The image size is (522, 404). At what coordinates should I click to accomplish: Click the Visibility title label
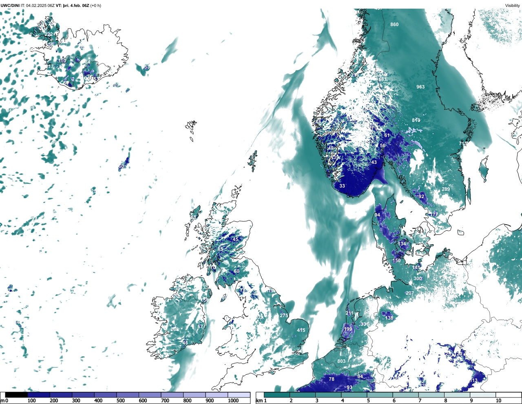pos(513,5)
